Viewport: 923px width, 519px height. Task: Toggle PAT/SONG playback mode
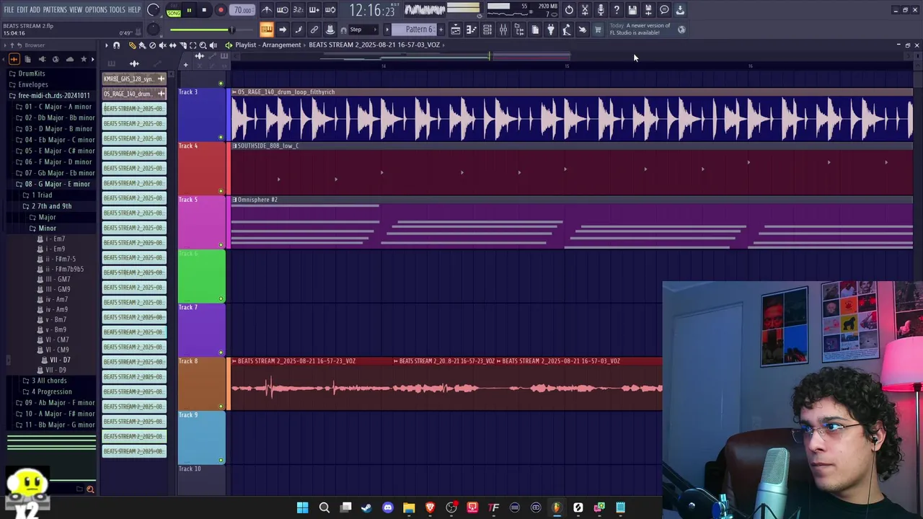(x=174, y=11)
